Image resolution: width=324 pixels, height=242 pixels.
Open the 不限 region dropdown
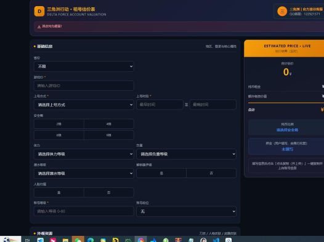point(84,66)
